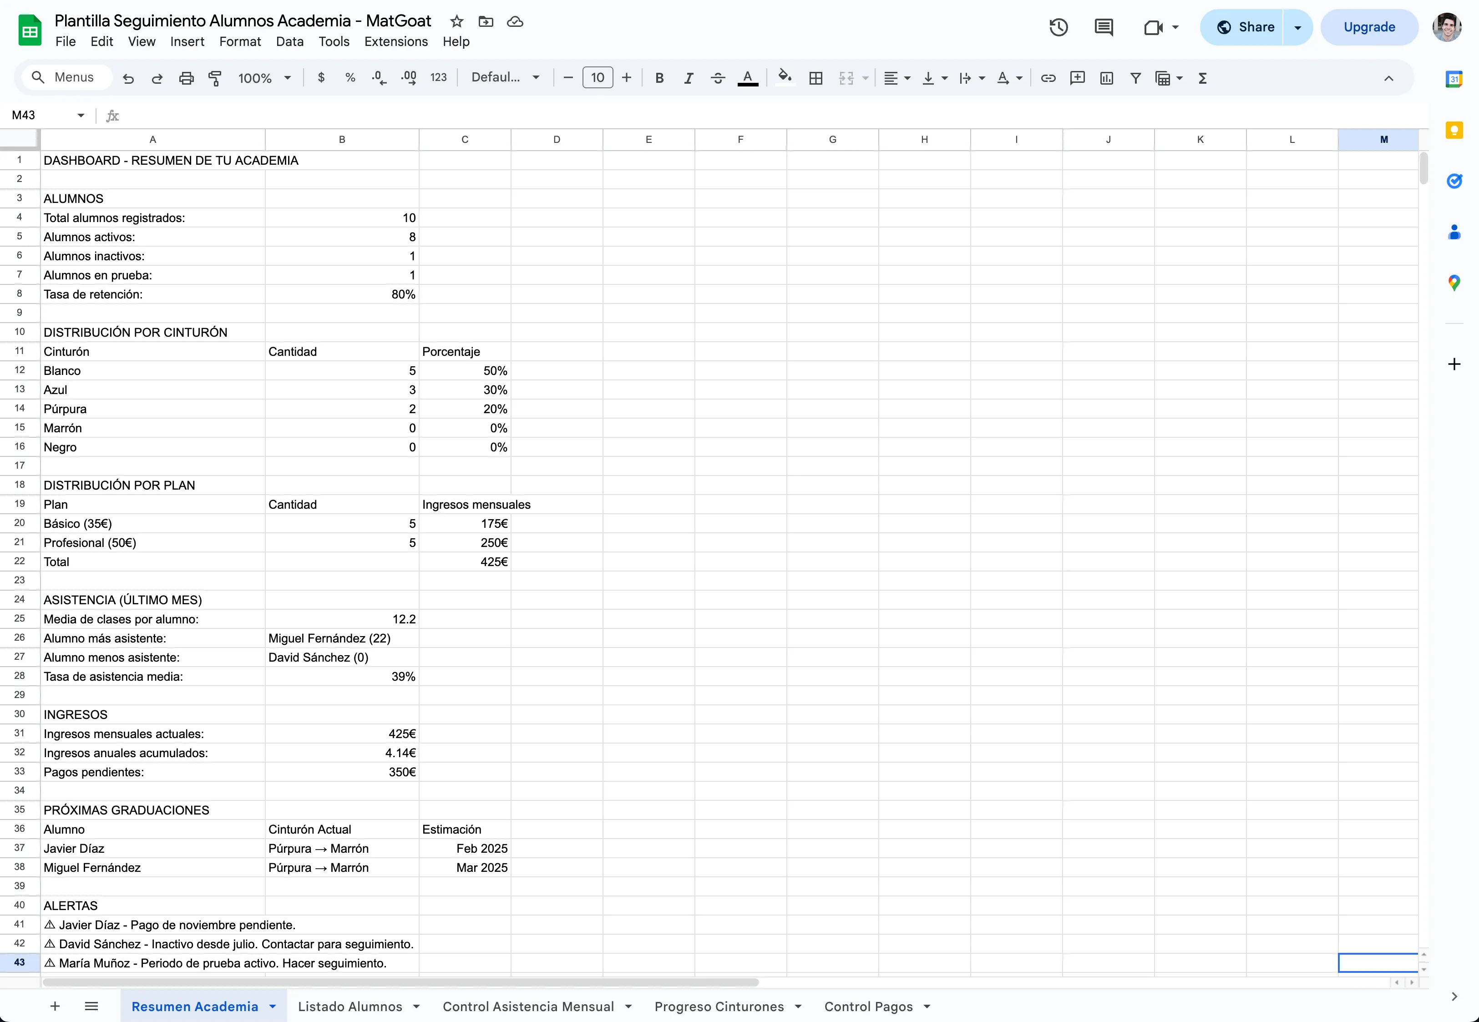
Task: Toggle italic formatting
Action: [689, 77]
